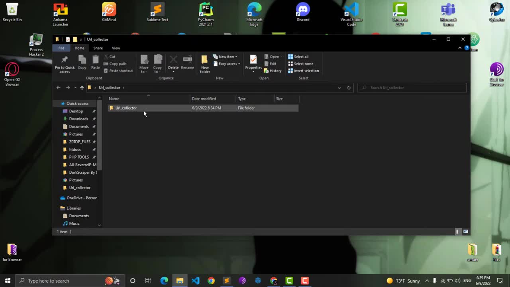Open Desktop in the navigation pane
This screenshot has width=510, height=287.
76,111
